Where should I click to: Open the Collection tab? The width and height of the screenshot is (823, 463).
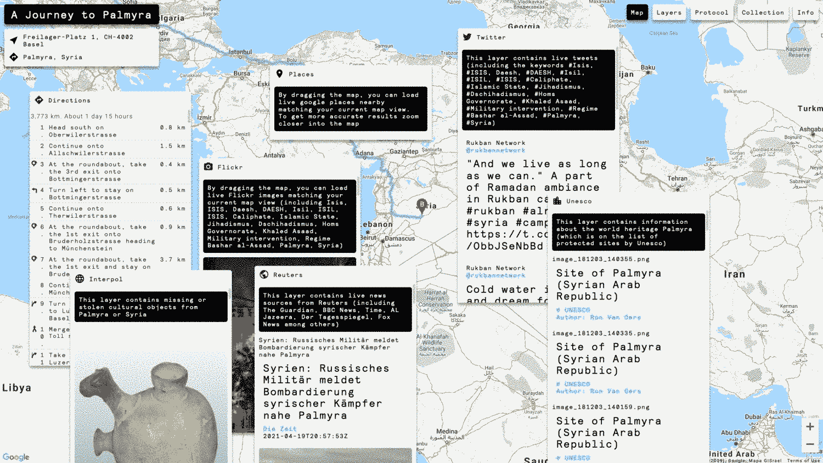(763, 13)
